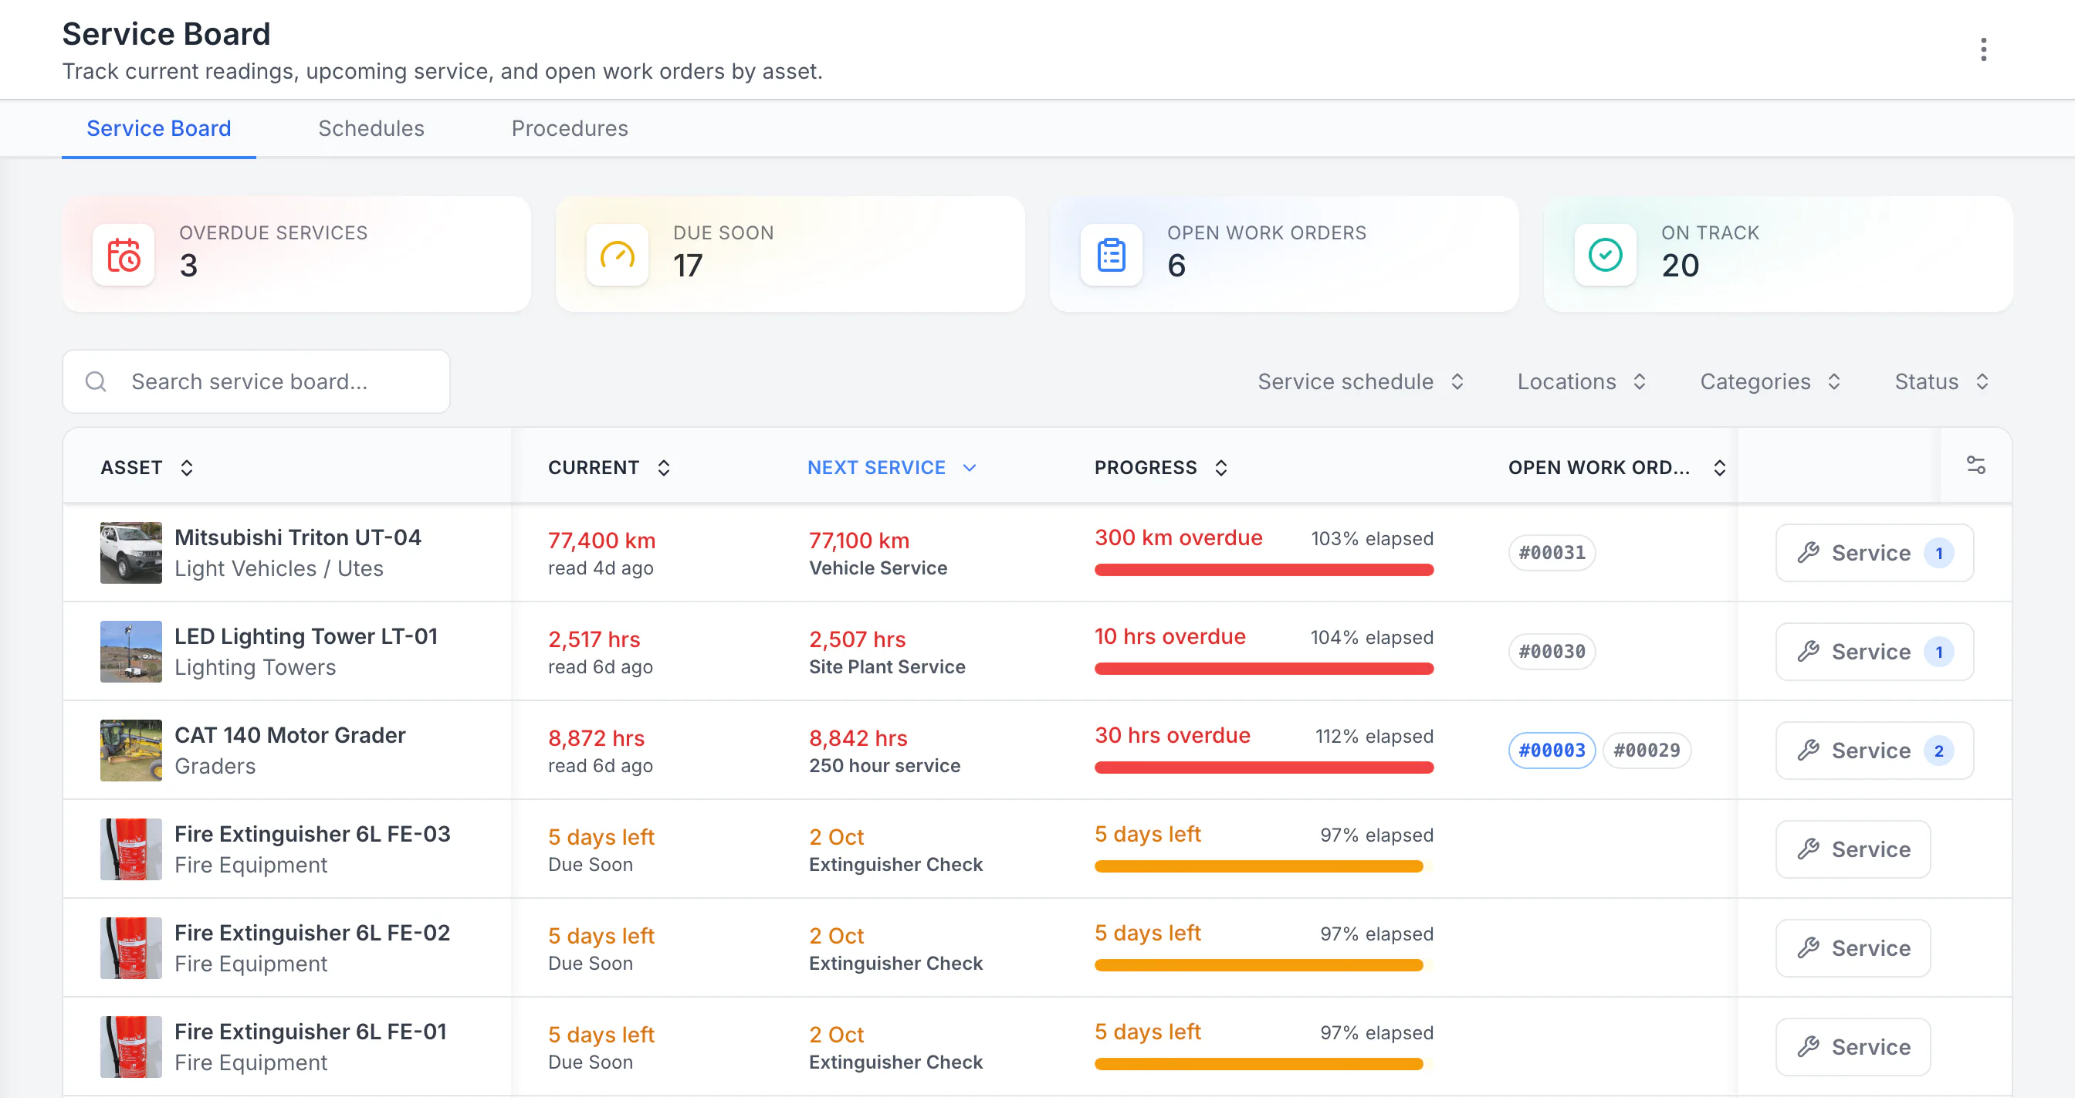The height and width of the screenshot is (1098, 2075).
Task: Click the Overdue Services summary card
Action: click(296, 254)
